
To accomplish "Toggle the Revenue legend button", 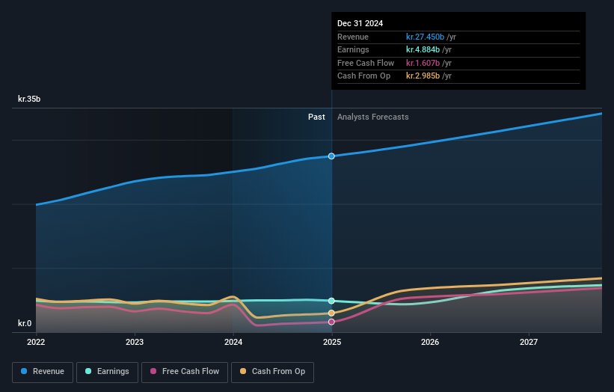I will point(43,372).
